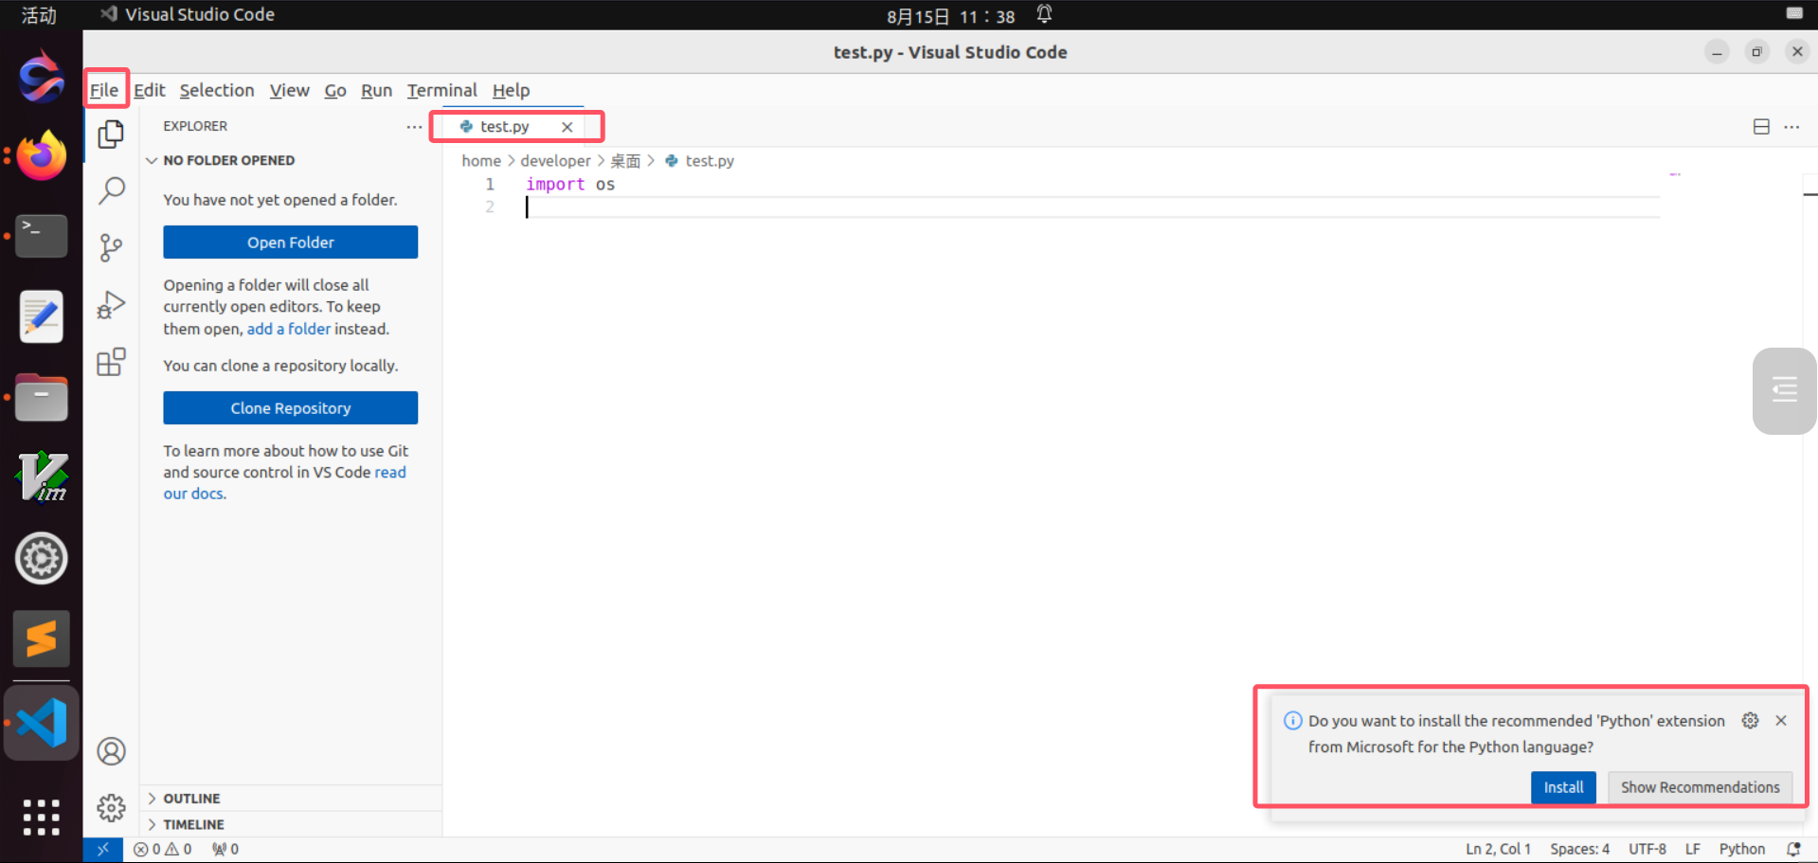
Task: Click the Visual Studio Code dock icon
Action: coord(42,723)
